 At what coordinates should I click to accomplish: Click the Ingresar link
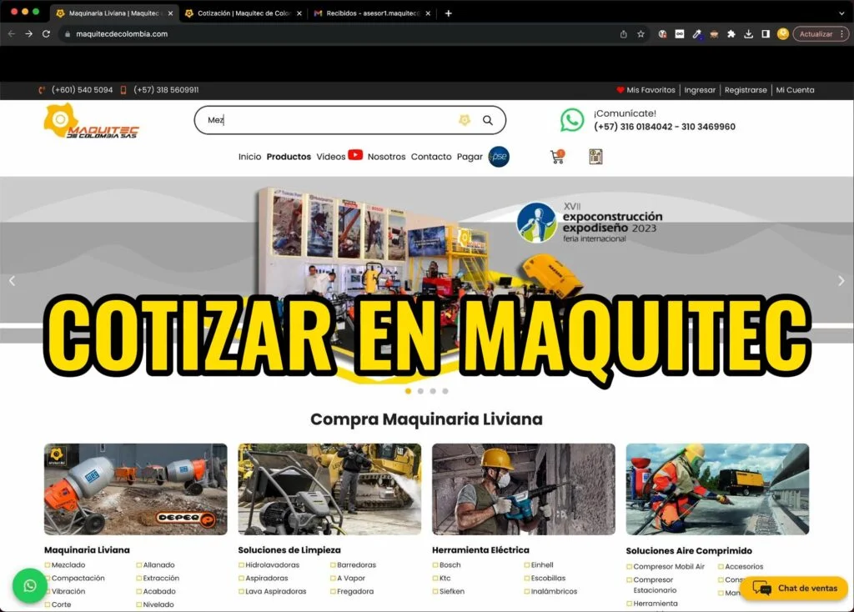tap(700, 90)
